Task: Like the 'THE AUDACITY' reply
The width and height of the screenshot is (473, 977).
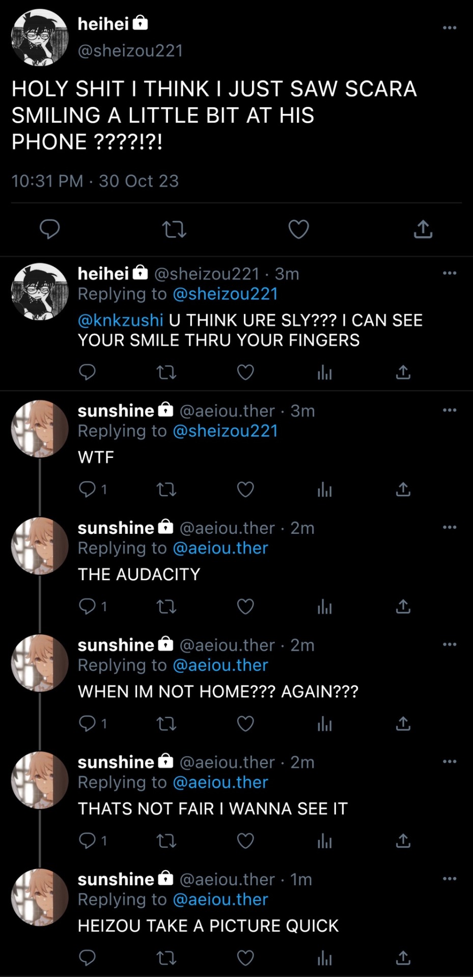Action: tap(245, 607)
